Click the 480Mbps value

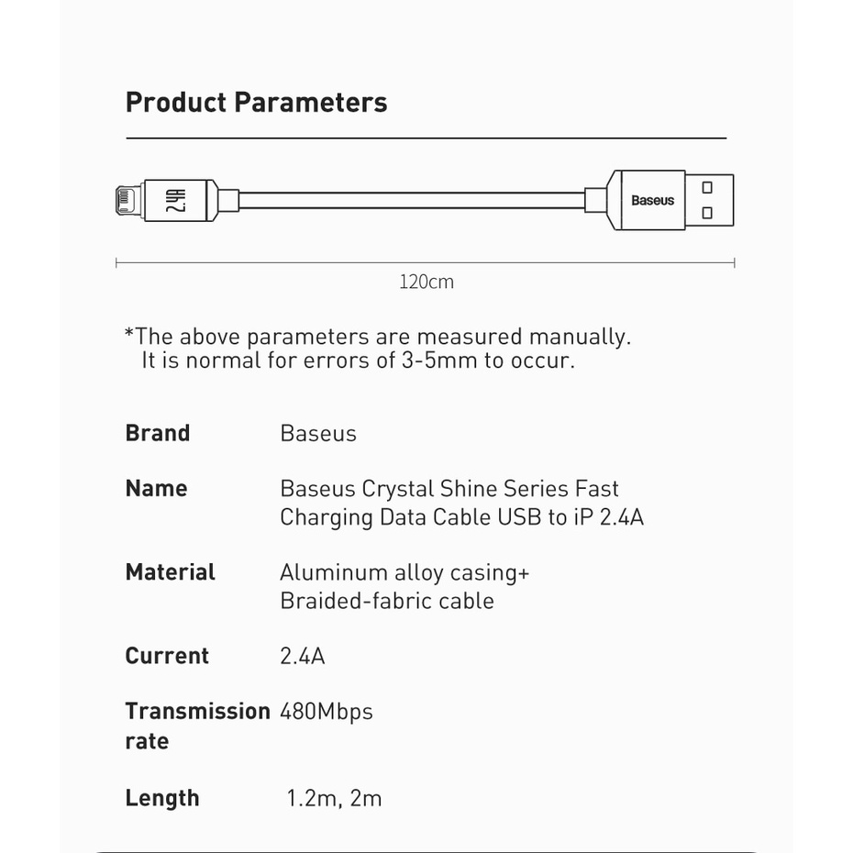click(326, 711)
